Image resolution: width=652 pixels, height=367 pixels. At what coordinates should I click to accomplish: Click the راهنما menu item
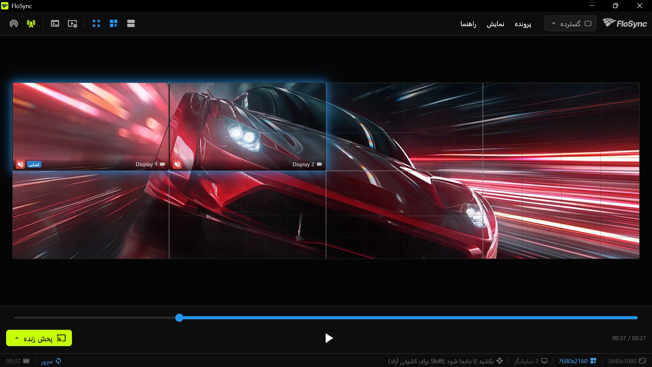[x=468, y=24]
